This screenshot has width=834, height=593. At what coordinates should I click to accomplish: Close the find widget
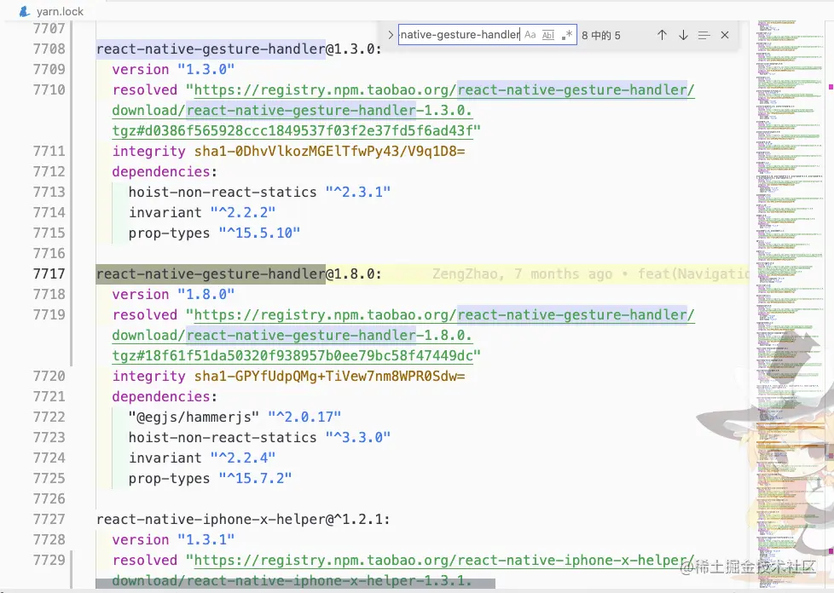coord(725,35)
